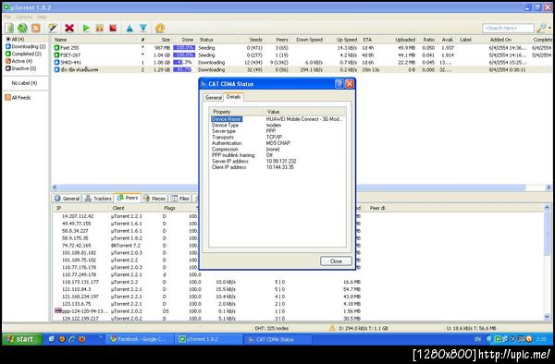This screenshot has width=555, height=364.
Task: Click the yellow warning icon in the status bar
Action: (x=332, y=328)
